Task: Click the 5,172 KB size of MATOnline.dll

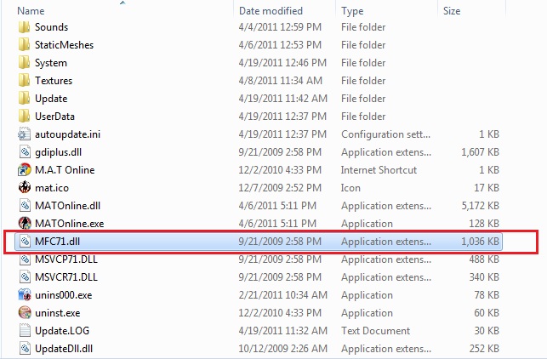Action: pyautogui.click(x=481, y=206)
